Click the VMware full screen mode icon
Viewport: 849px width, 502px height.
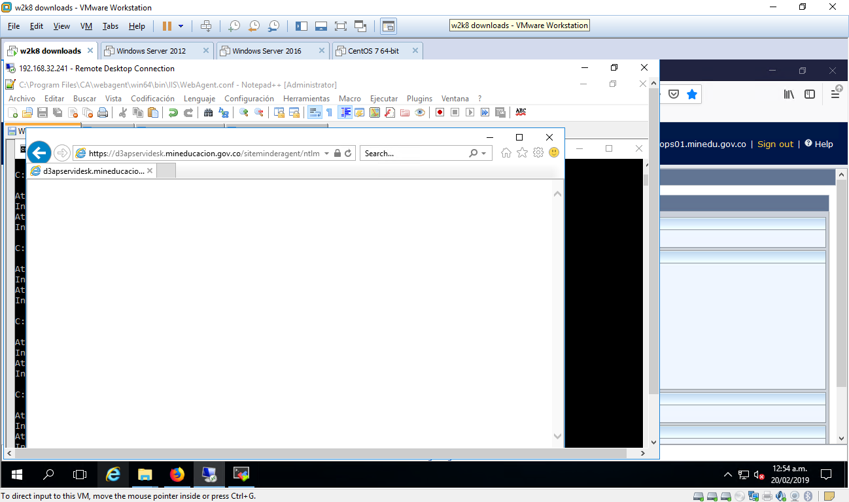(x=340, y=26)
